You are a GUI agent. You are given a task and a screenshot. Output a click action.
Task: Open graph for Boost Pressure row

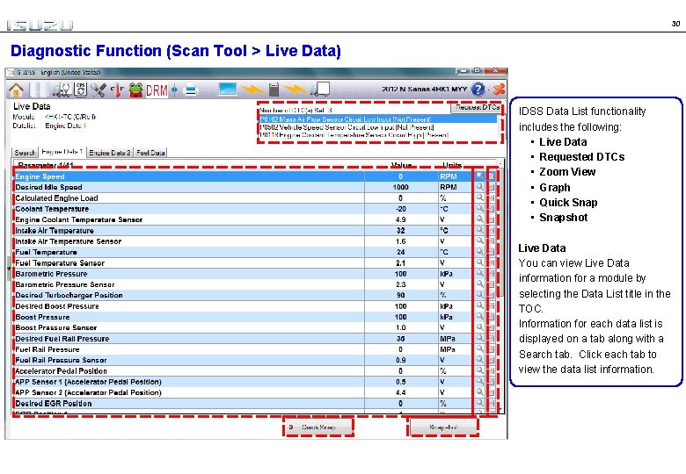492,316
